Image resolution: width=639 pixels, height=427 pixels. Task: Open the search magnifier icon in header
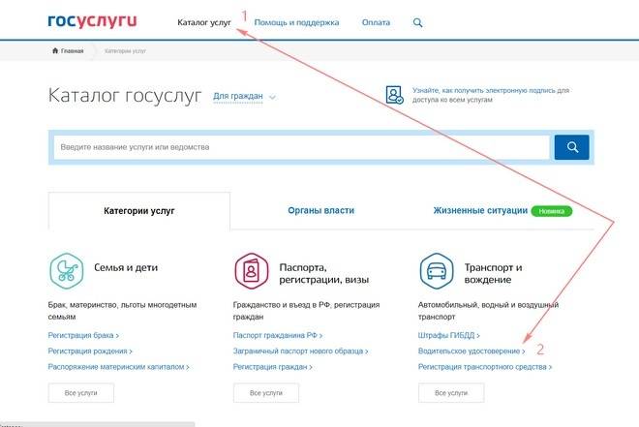[x=417, y=22]
